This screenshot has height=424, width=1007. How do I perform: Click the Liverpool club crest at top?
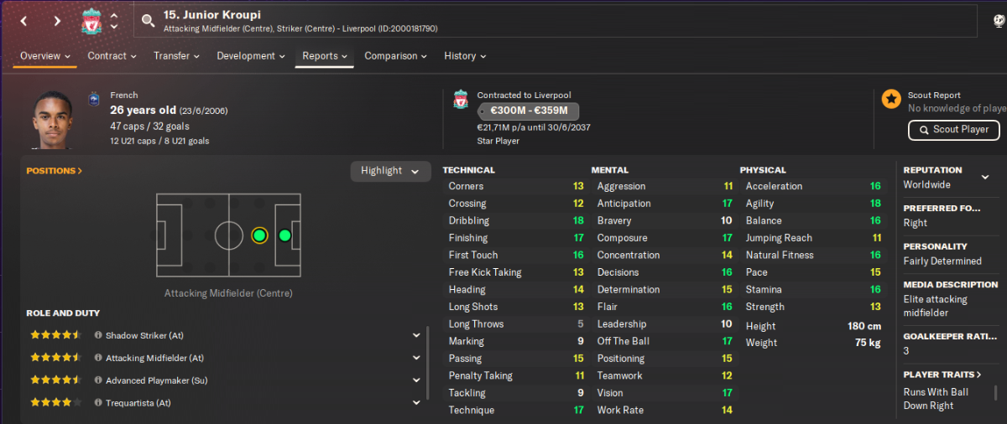pyautogui.click(x=91, y=22)
